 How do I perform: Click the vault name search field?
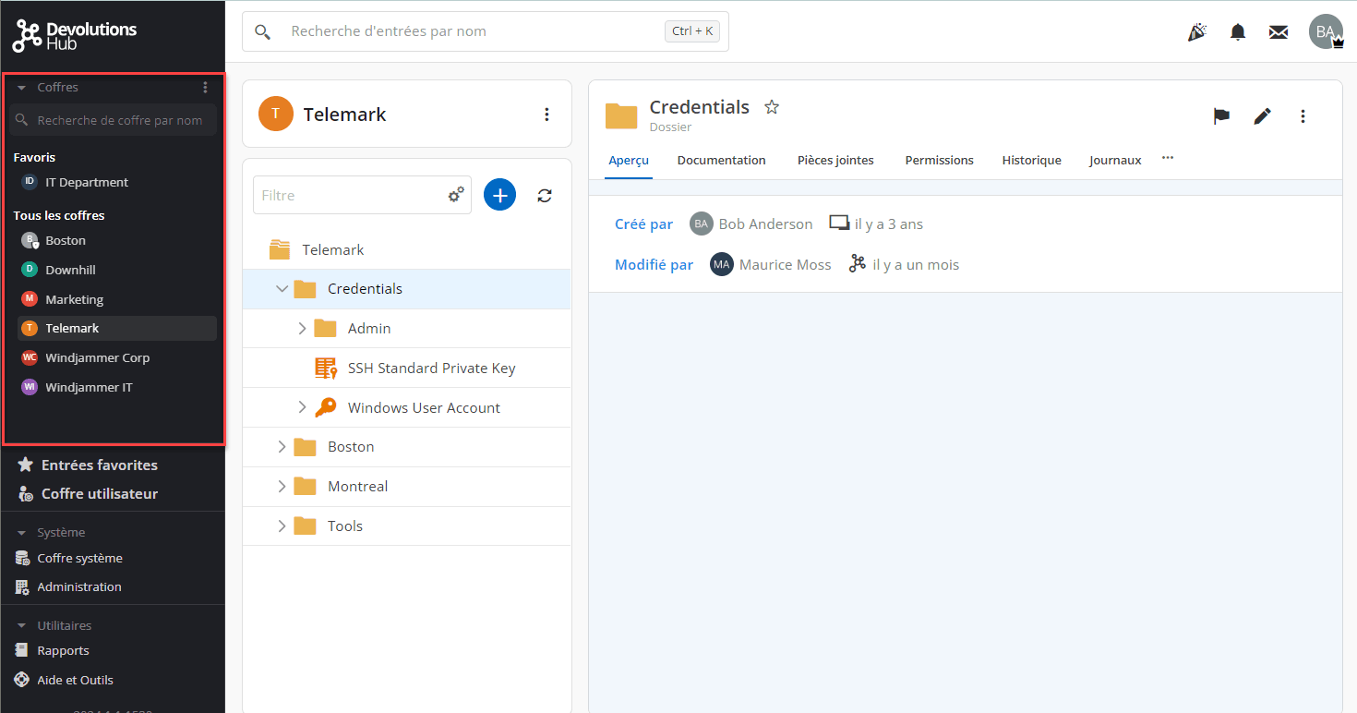(119, 120)
